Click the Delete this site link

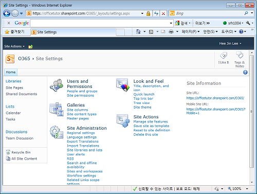pyautogui.click(x=145, y=135)
